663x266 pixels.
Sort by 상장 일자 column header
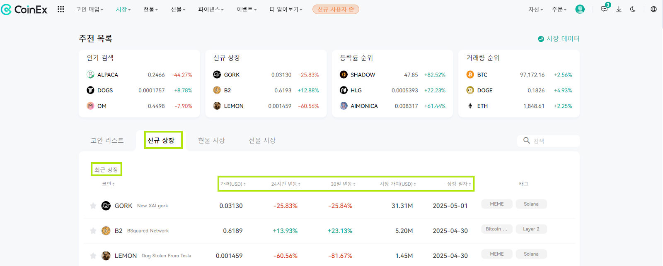(x=459, y=184)
